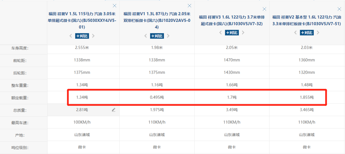Screen dimensions: 345x154
Task: Click the 3.465吨 total mass value
Action: coord(307,110)
